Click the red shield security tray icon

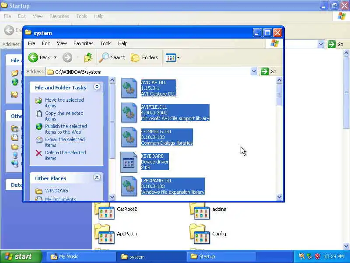(317, 256)
